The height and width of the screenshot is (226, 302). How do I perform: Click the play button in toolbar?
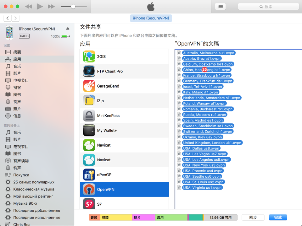click(x=40, y=7)
